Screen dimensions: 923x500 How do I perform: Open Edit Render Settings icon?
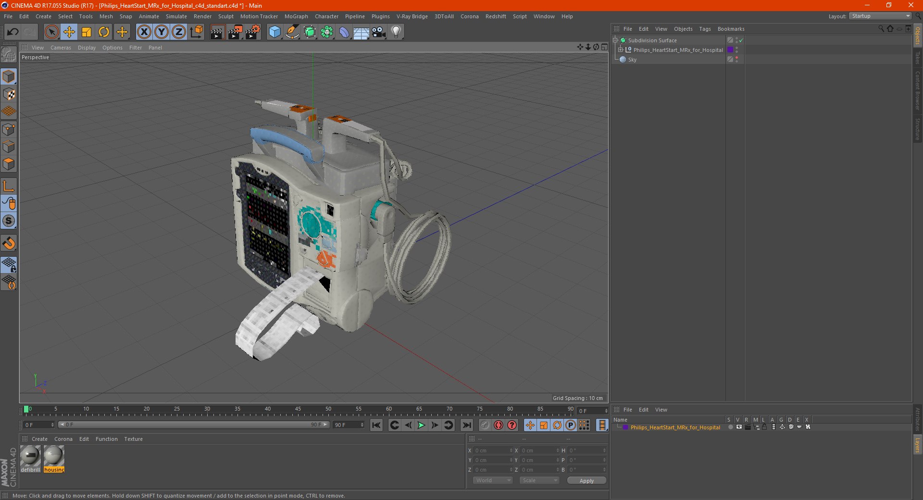pyautogui.click(x=253, y=32)
